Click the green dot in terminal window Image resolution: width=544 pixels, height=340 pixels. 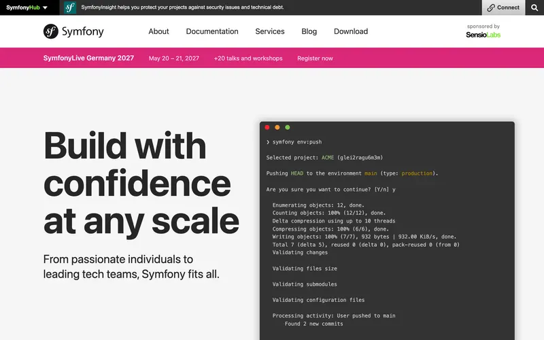287,127
